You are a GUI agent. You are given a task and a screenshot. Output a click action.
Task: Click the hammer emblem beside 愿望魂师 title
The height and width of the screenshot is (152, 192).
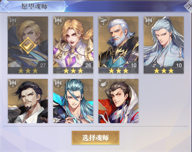point(5,6)
